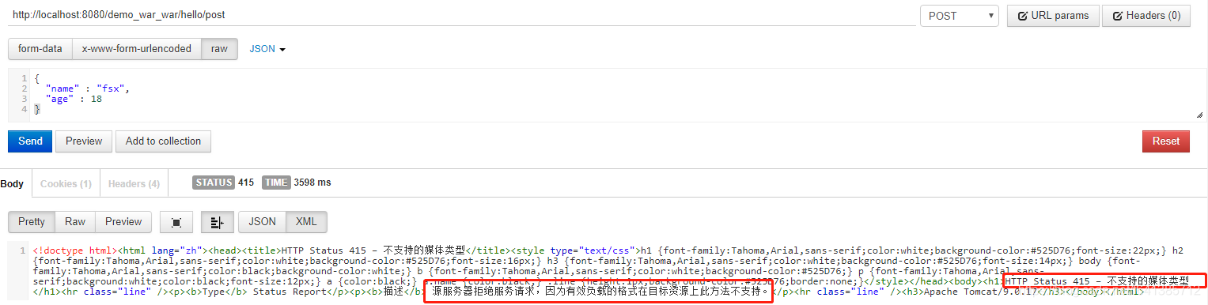This screenshot has width=1208, height=305.
Task: Click the Add to collection button
Action: coord(163,141)
